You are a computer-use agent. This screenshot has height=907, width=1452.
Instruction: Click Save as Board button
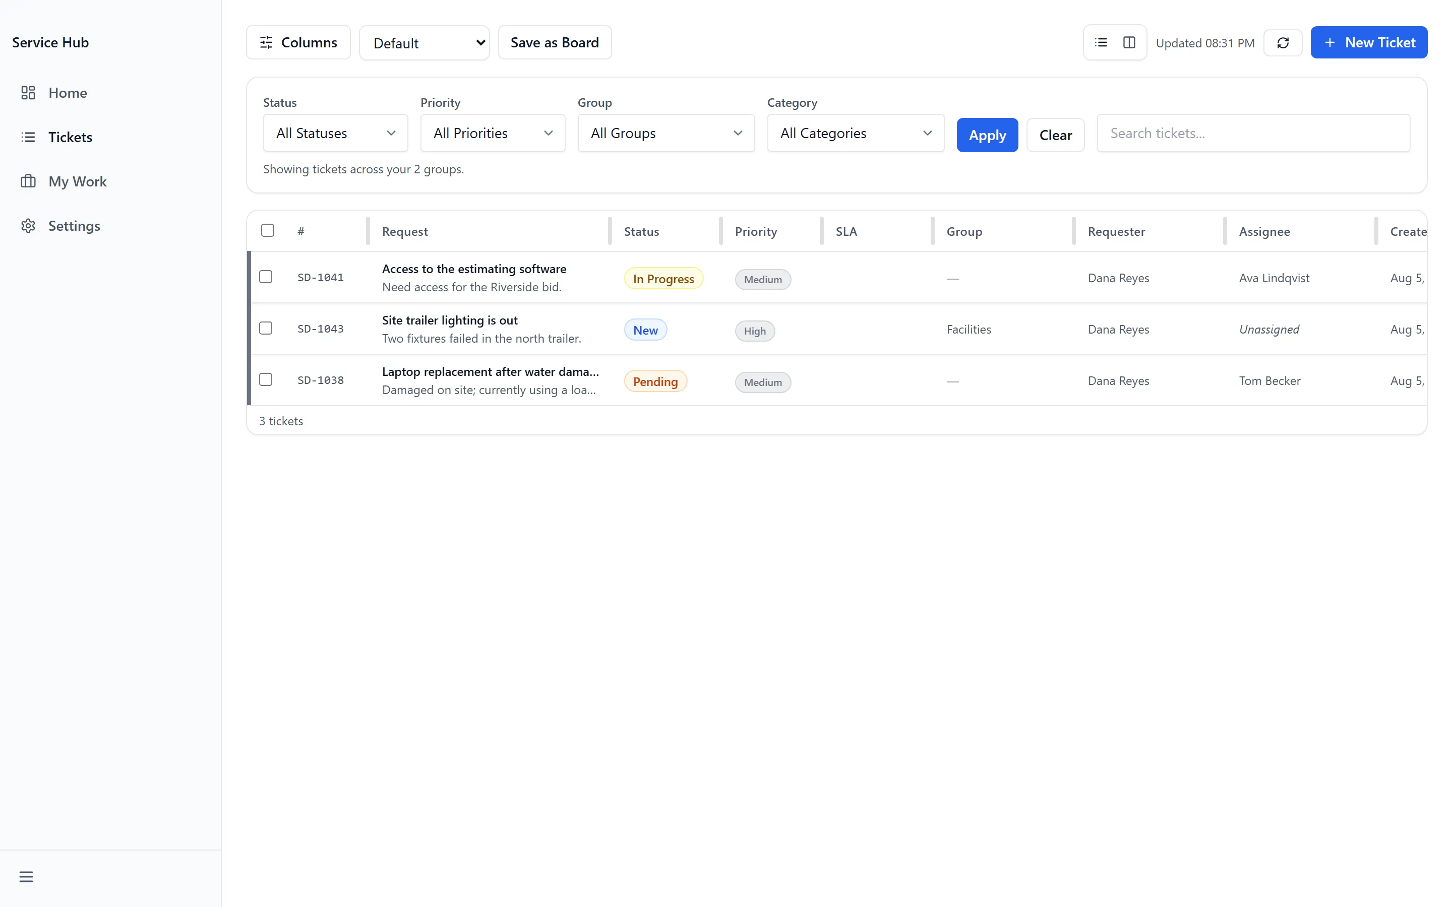[x=555, y=43]
